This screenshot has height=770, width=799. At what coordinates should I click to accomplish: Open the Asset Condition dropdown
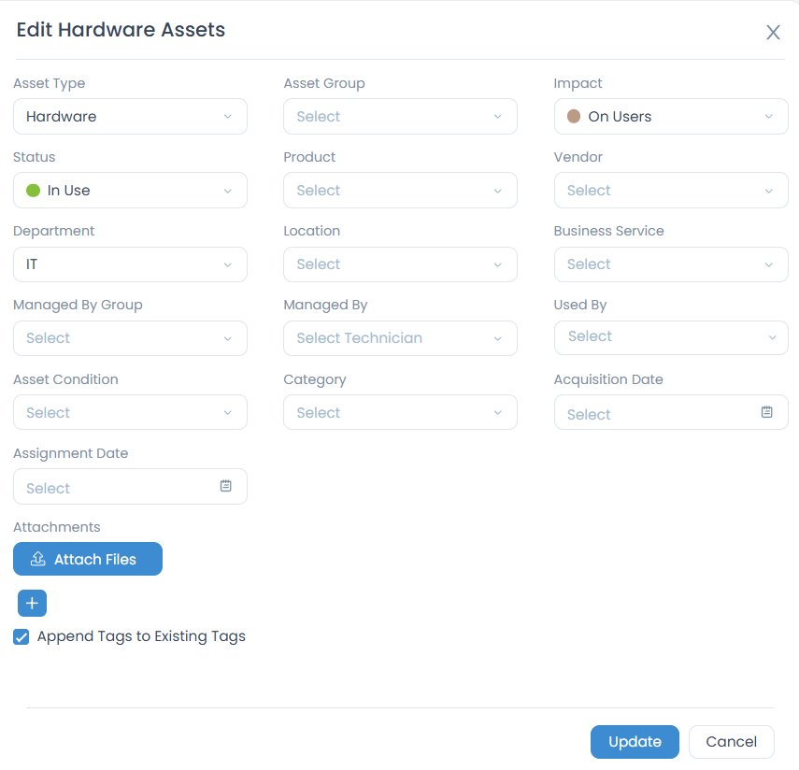click(x=130, y=413)
